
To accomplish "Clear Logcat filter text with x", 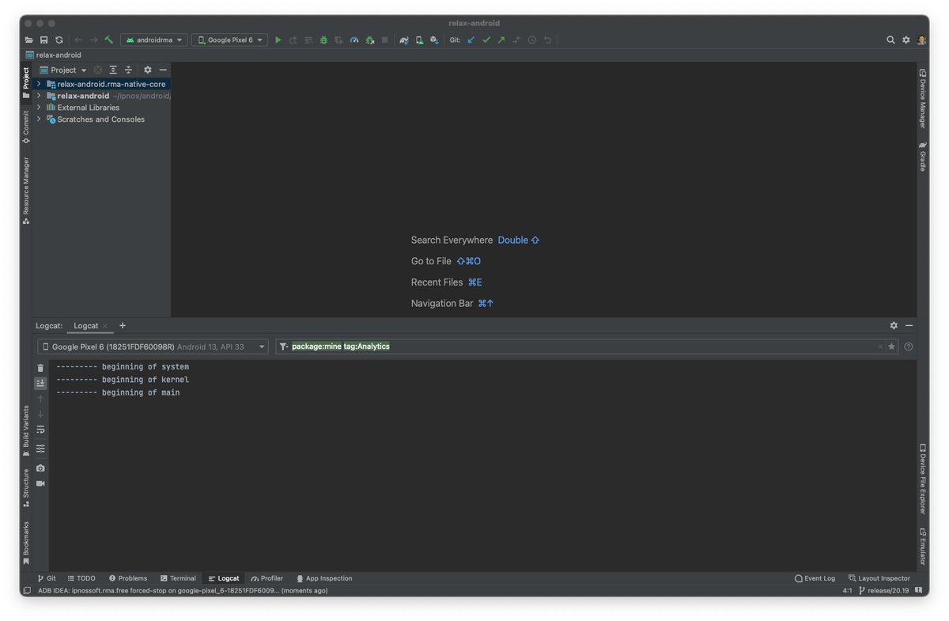I will point(879,346).
